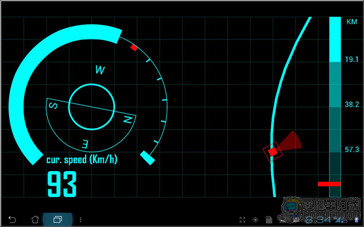Viewport: 364px width, 227px height.
Task: Tap the SD card notification icon
Action: 269,220
